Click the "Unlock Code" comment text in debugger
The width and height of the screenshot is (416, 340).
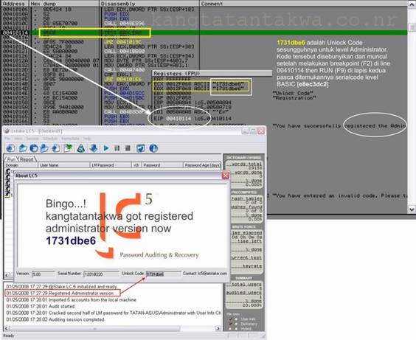[293, 93]
